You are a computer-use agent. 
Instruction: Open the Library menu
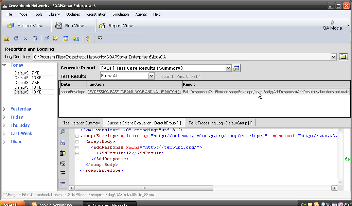pyautogui.click(x=54, y=14)
